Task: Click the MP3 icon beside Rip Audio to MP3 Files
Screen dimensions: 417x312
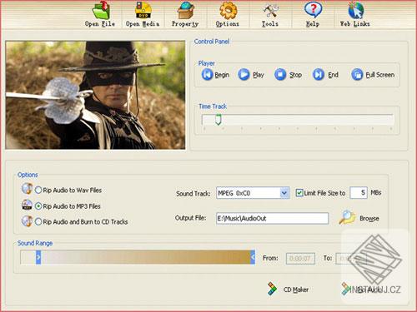Action: pyautogui.click(x=27, y=205)
